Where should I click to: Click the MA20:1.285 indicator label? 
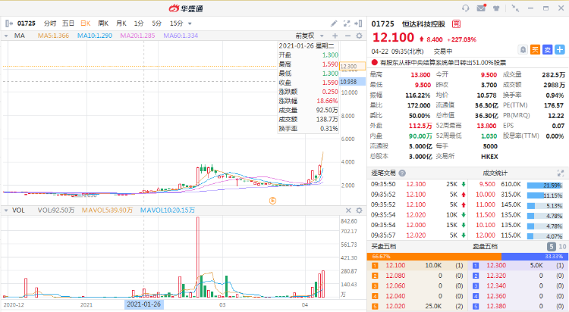[137, 36]
